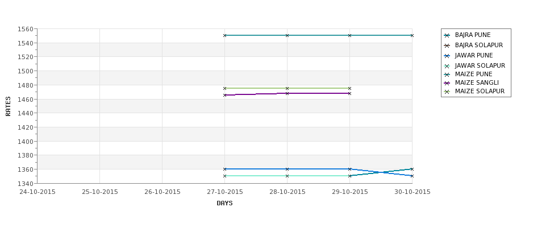Click the BAJRA PUNE legend marker icon
The image size is (554, 244).
447,35
